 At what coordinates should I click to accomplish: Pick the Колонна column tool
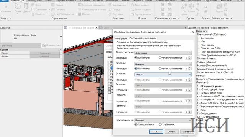coord(39,14)
